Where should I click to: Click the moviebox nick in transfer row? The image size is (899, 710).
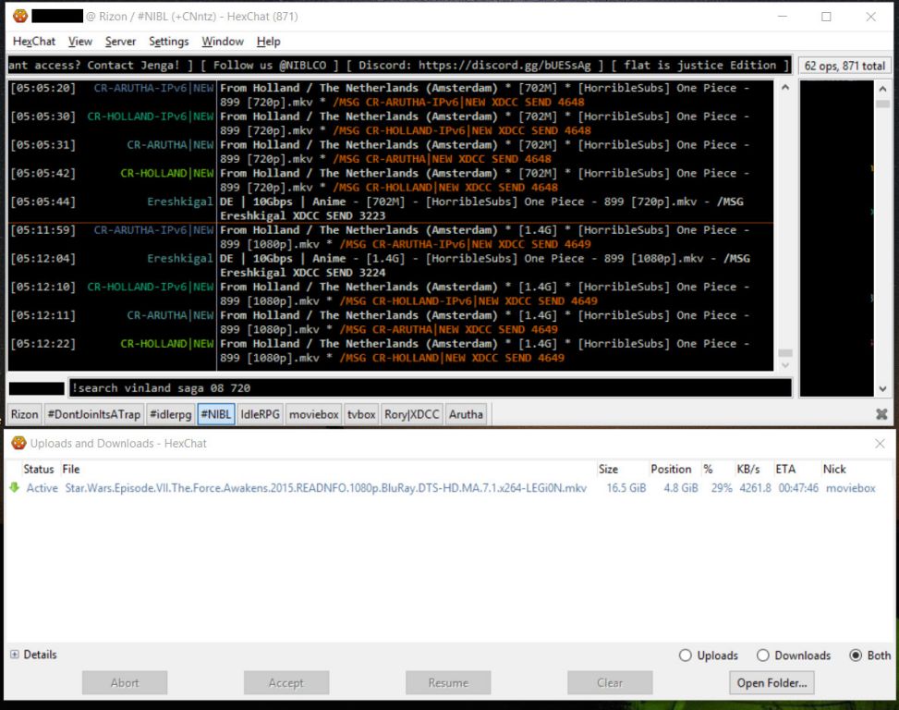(850, 488)
